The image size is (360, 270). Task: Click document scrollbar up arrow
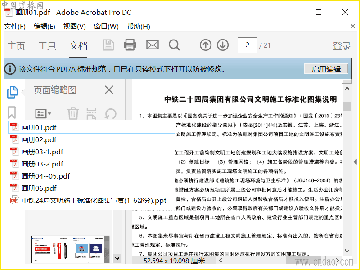coord(347,88)
